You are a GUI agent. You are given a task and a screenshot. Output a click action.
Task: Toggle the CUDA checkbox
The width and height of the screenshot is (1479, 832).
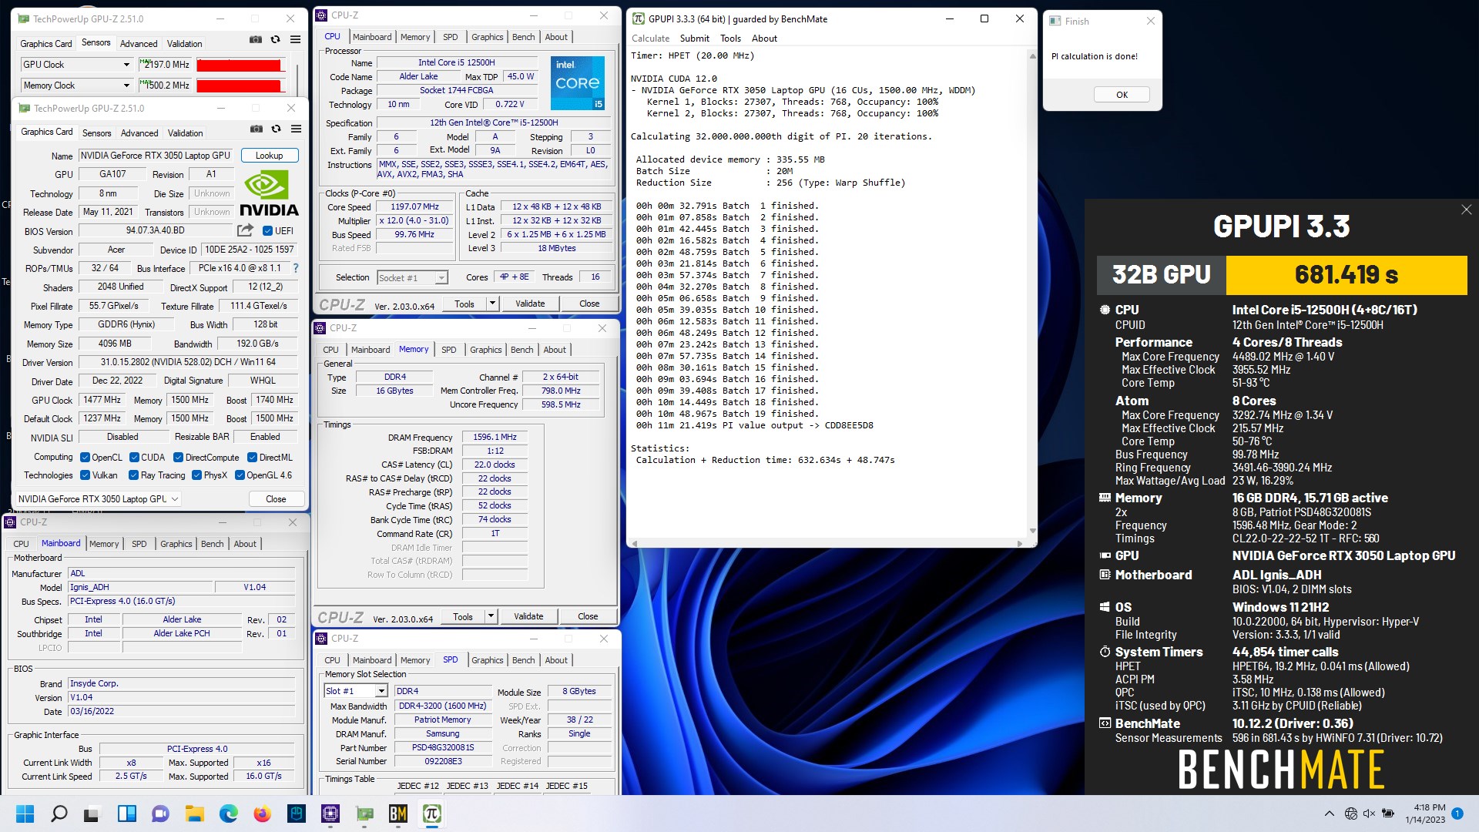click(x=134, y=457)
